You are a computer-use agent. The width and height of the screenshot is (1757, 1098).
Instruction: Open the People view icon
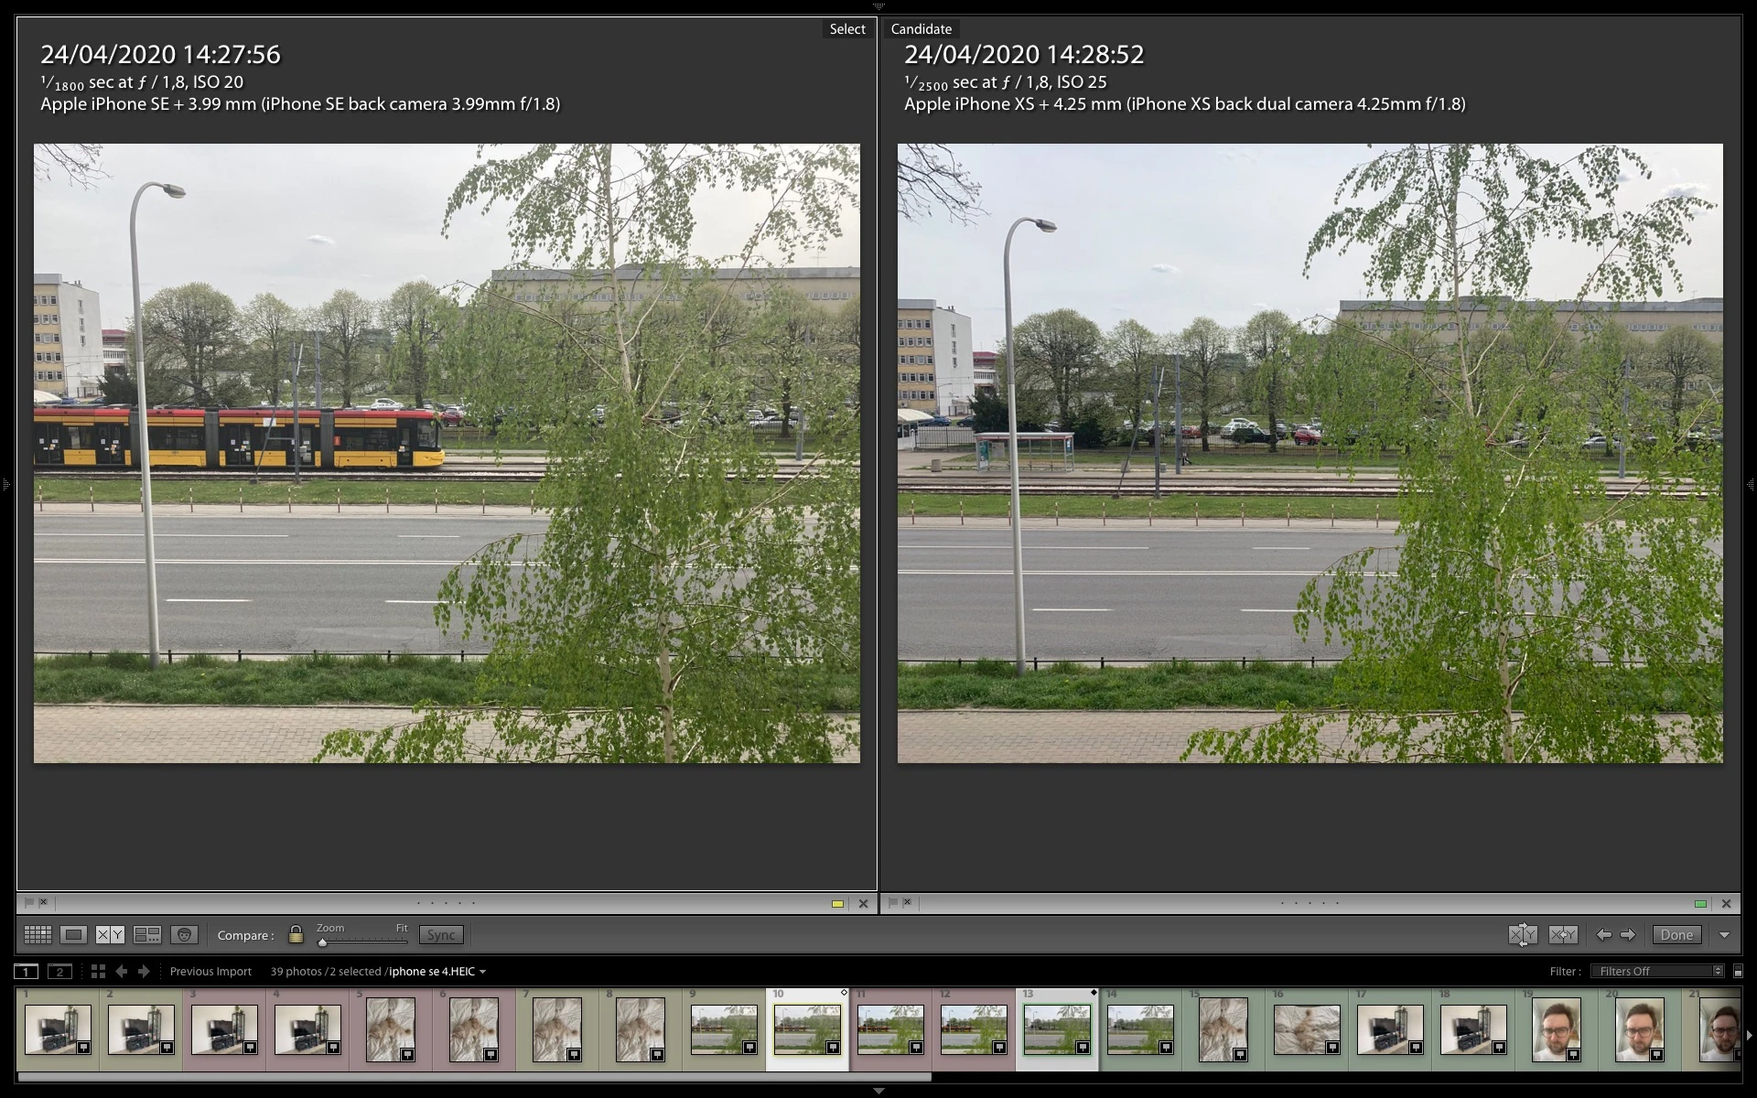(x=184, y=934)
